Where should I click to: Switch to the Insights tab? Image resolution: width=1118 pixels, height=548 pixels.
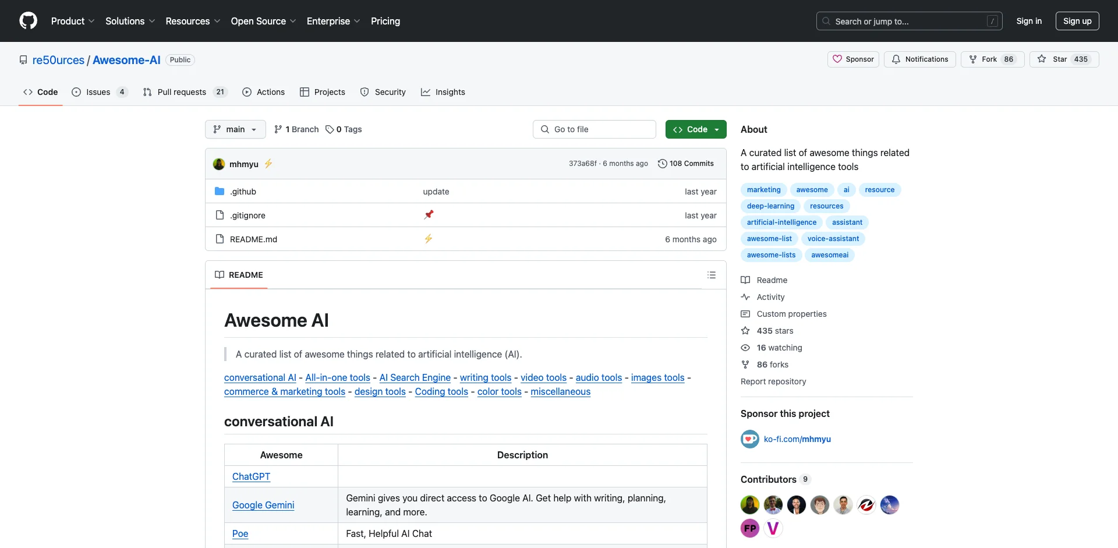tap(443, 92)
